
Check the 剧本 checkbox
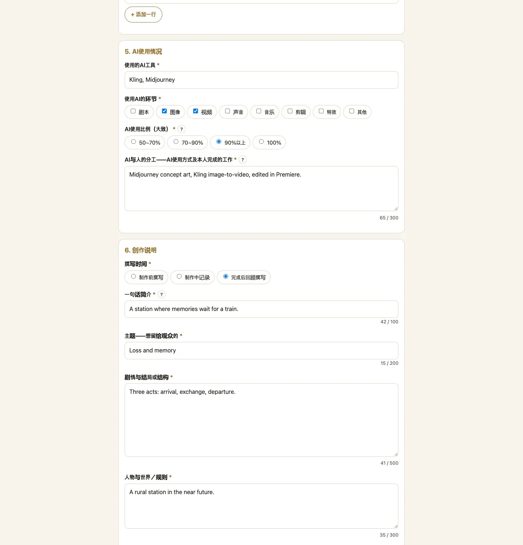133,111
